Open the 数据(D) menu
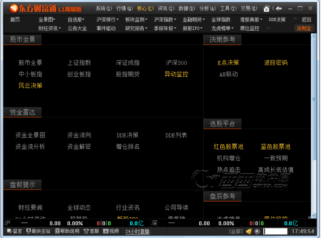Viewport: 321px width, 238px height. click(x=187, y=9)
